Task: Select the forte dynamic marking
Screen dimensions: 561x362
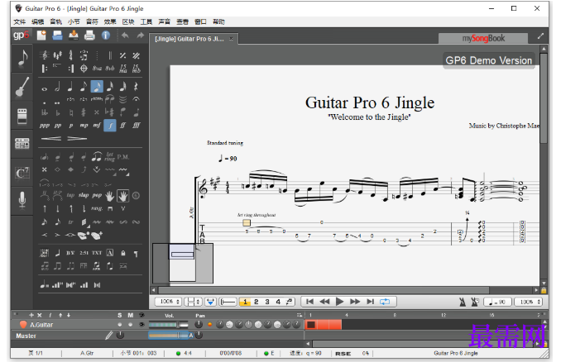Action: [110, 126]
